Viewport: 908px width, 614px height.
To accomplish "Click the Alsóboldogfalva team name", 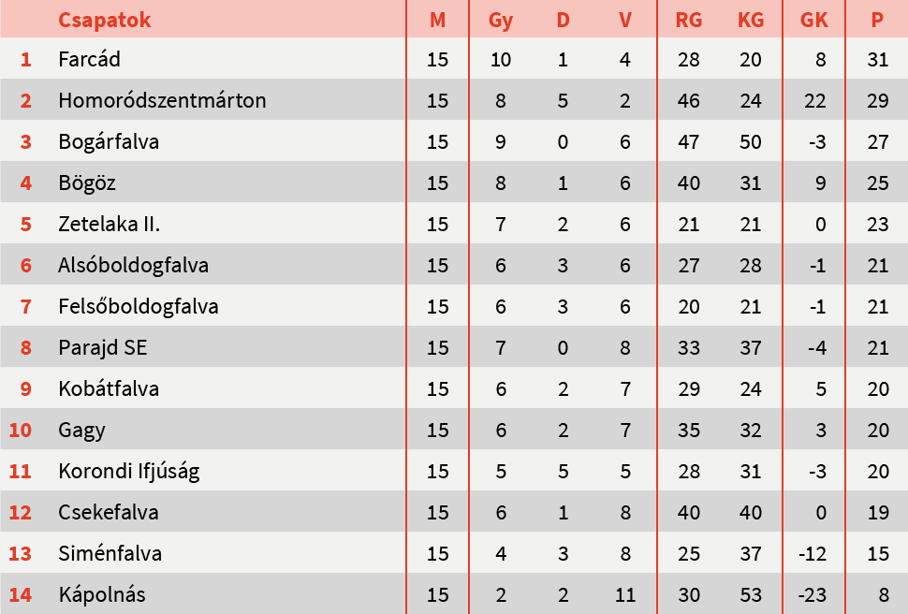I will click(x=133, y=266).
